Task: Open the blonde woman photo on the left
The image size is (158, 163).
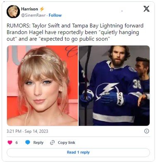Action: click(42, 86)
